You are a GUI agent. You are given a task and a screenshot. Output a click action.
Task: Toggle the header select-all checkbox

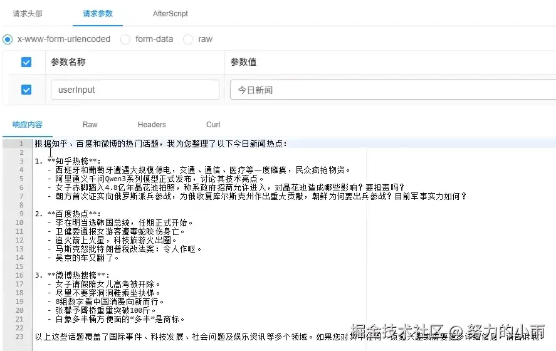pyautogui.click(x=26, y=62)
